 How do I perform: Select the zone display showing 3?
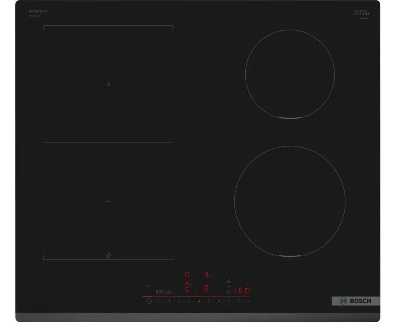[x=208, y=275]
